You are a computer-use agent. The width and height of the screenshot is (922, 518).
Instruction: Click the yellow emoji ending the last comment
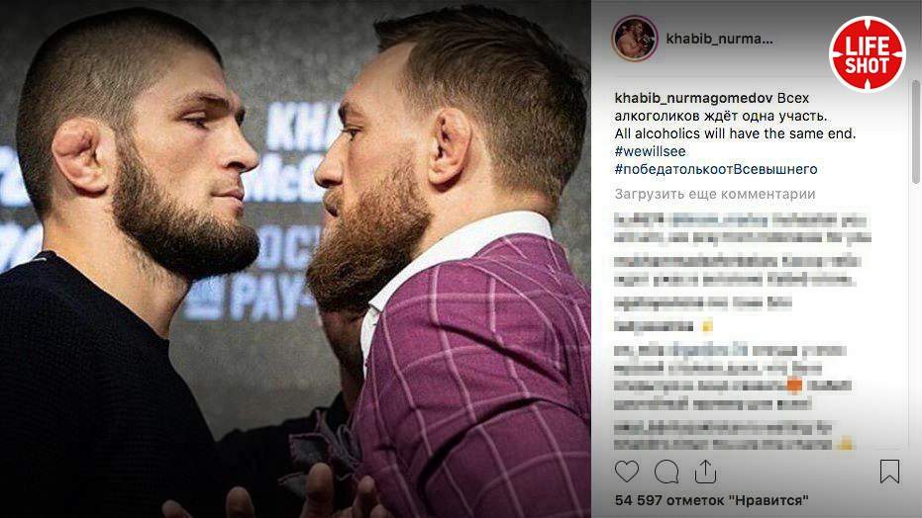(x=845, y=443)
